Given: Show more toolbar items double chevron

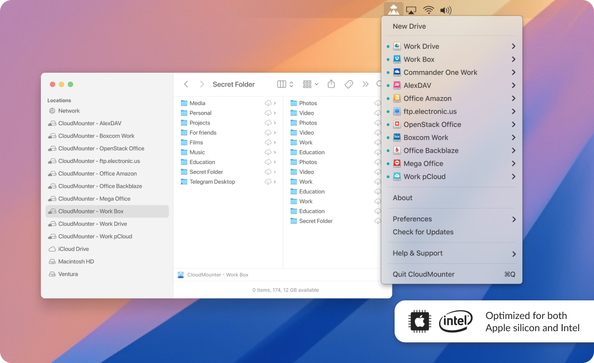Looking at the screenshot, I should coord(365,84).
